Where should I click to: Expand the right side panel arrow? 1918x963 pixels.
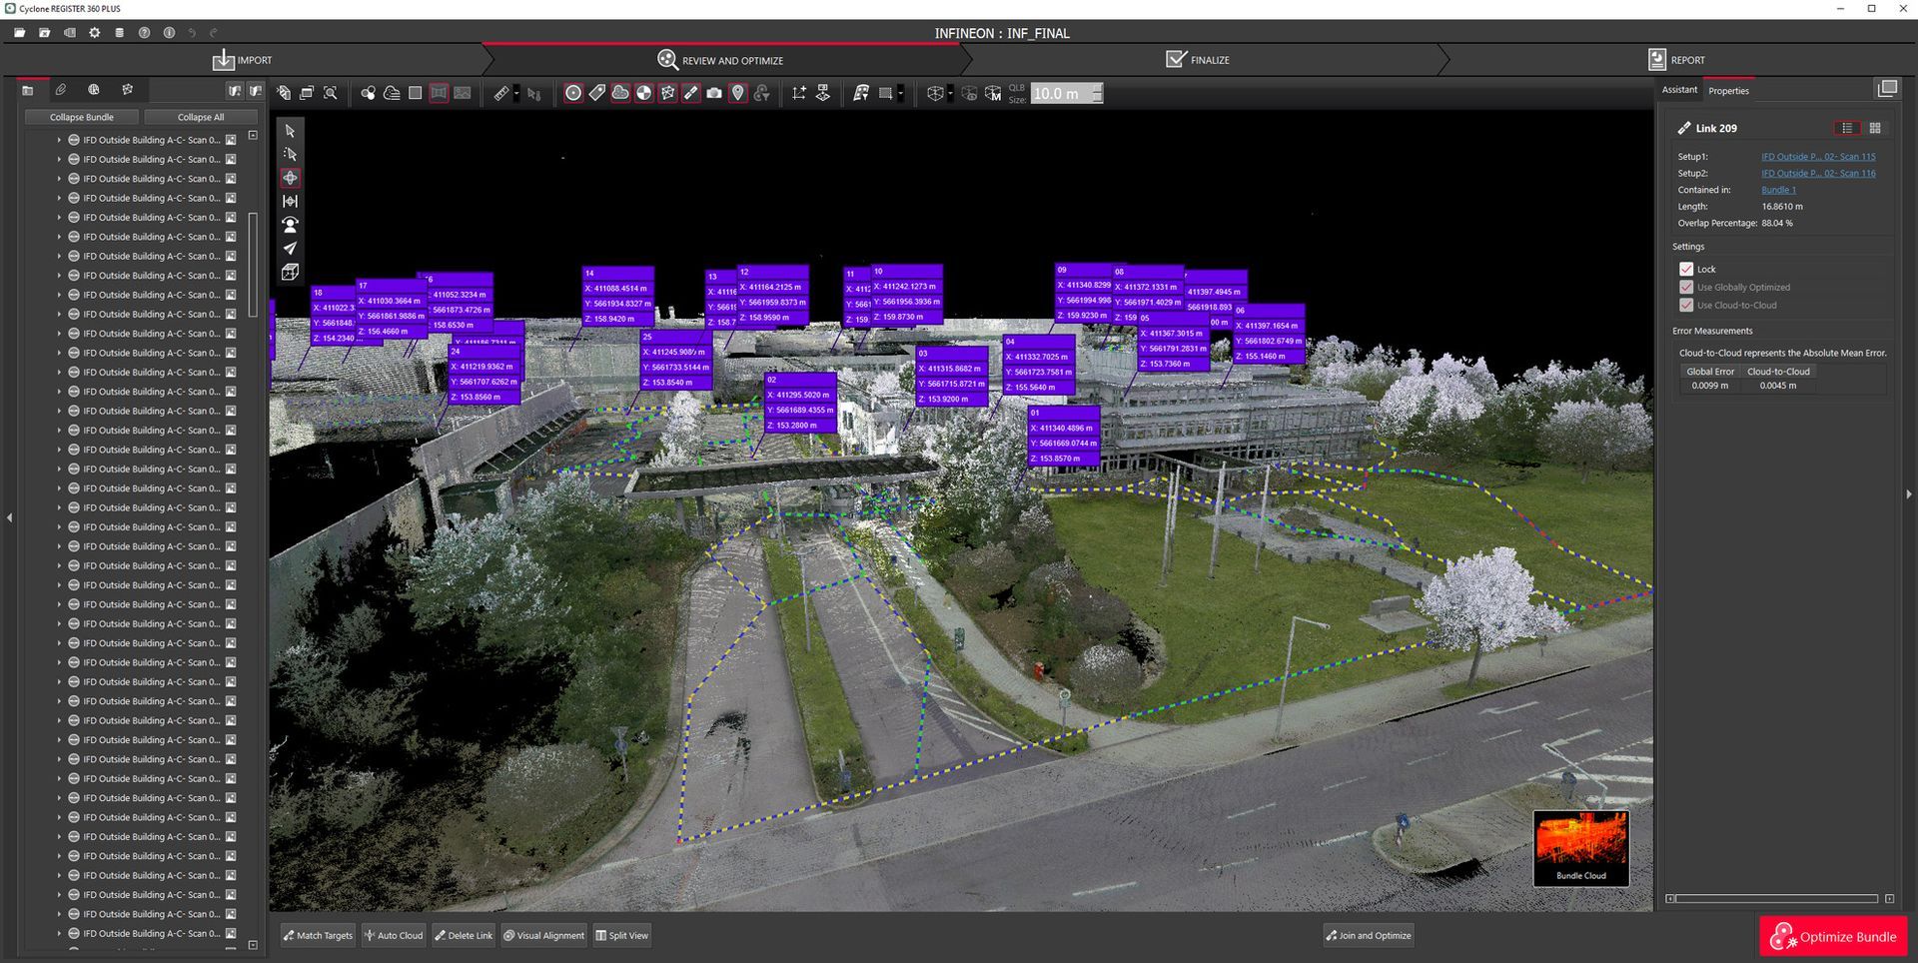pos(1909,493)
